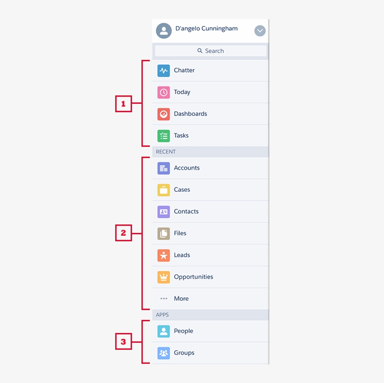Screen dimensions: 384x383
Task: Select the RECENT section header
Action: click(x=166, y=152)
